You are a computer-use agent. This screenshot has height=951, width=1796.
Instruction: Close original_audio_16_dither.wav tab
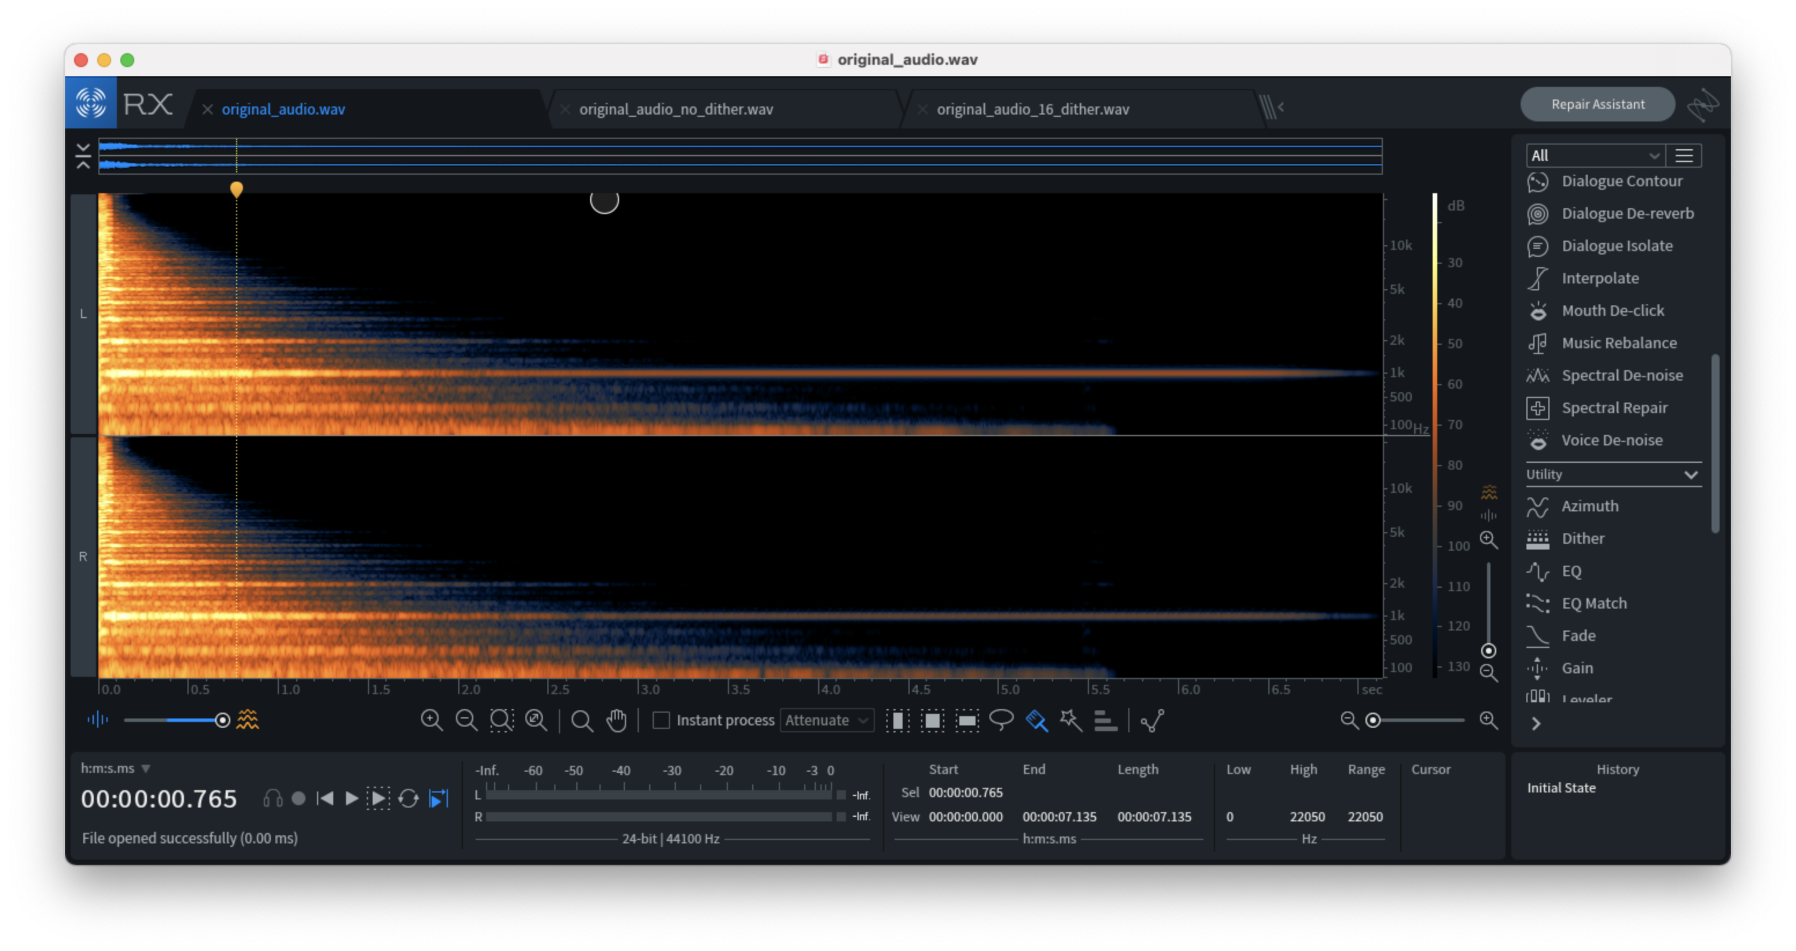(x=922, y=109)
